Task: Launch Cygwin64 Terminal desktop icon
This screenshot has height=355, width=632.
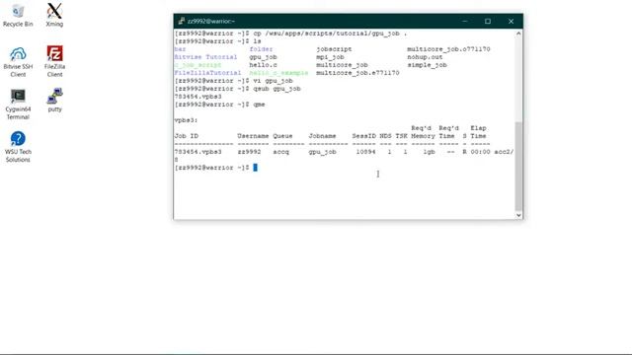Action: [x=18, y=105]
